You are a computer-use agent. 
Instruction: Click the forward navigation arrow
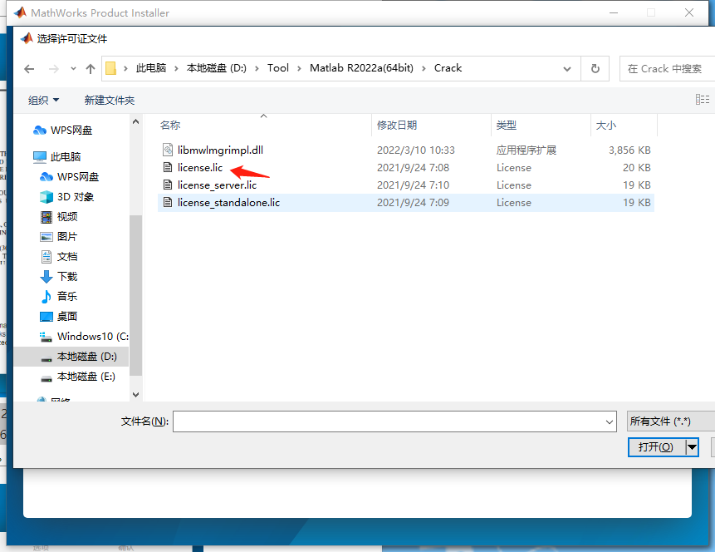54,69
